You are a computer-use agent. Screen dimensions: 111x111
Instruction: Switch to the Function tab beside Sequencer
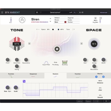pos(11,76)
